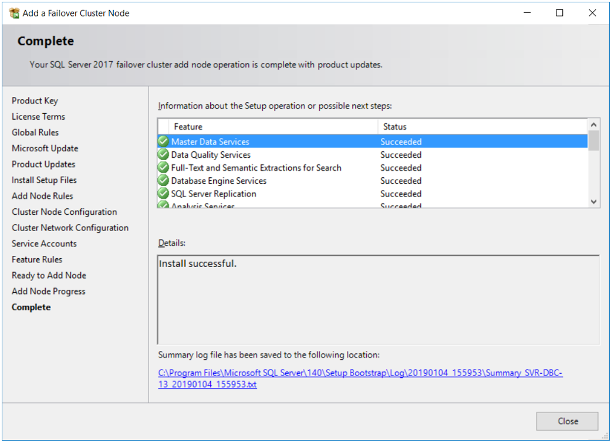Screen dimensions: 611x443
Task: Click the Microsoft Update step
Action: tap(45, 148)
